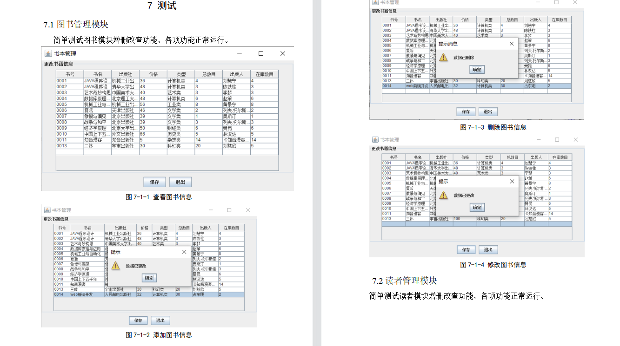Click heading 7.2 读者管理模块

405,281
